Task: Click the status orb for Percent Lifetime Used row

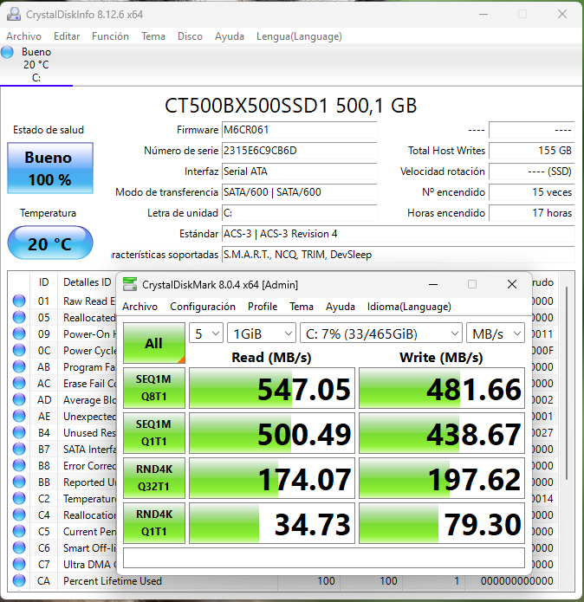Action: pyautogui.click(x=19, y=581)
